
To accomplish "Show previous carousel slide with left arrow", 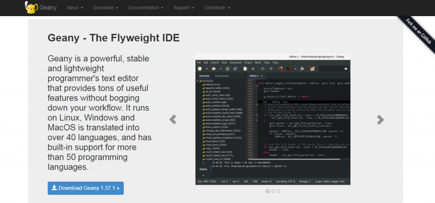I will [x=173, y=120].
